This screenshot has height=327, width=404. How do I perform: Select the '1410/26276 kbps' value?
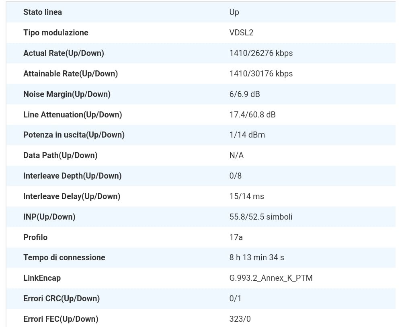coord(261,53)
